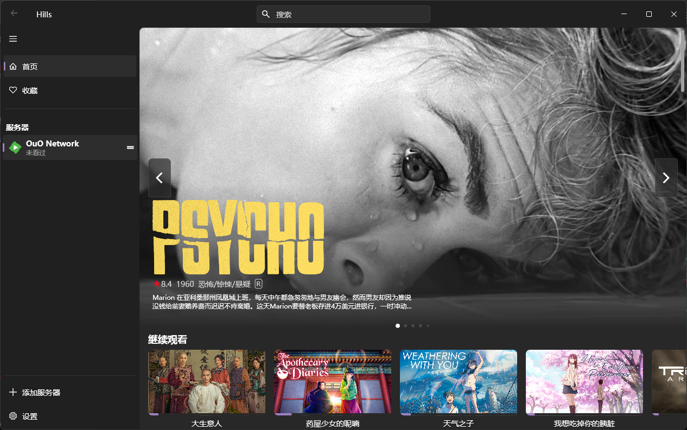
Task: Resume watching 大生意人
Action: [207, 382]
